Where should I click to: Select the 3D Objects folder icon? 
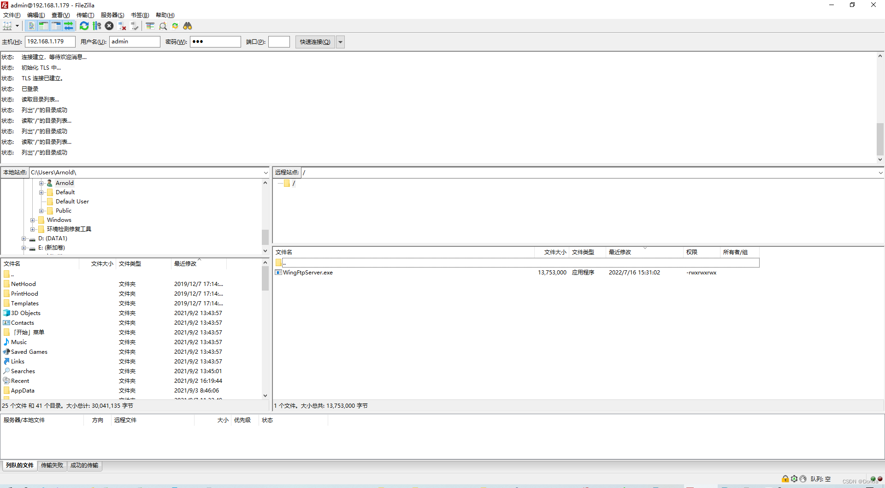(6, 313)
